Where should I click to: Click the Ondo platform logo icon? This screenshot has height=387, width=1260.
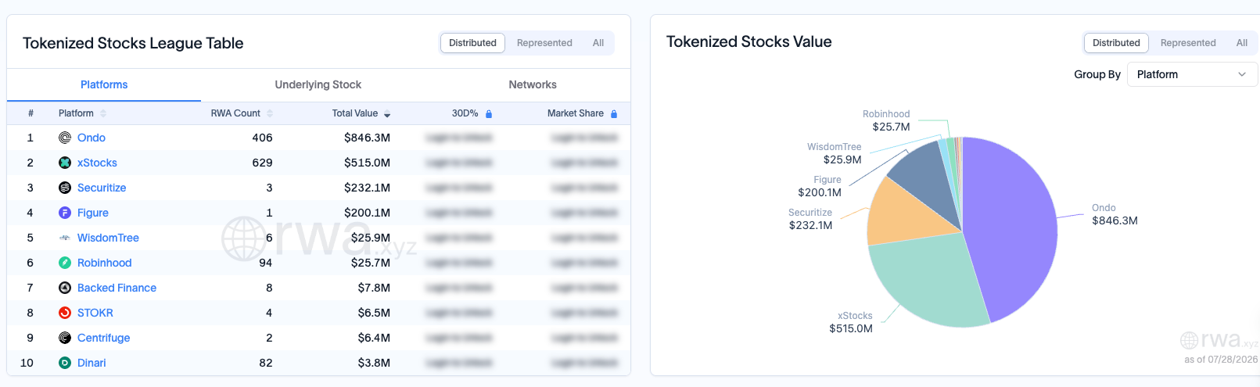pyautogui.click(x=65, y=138)
